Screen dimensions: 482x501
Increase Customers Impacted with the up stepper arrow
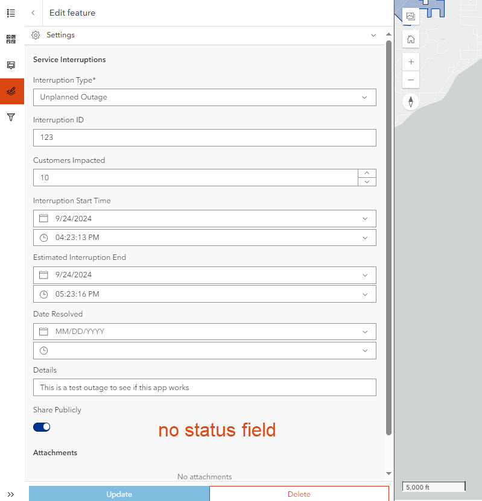click(x=367, y=173)
